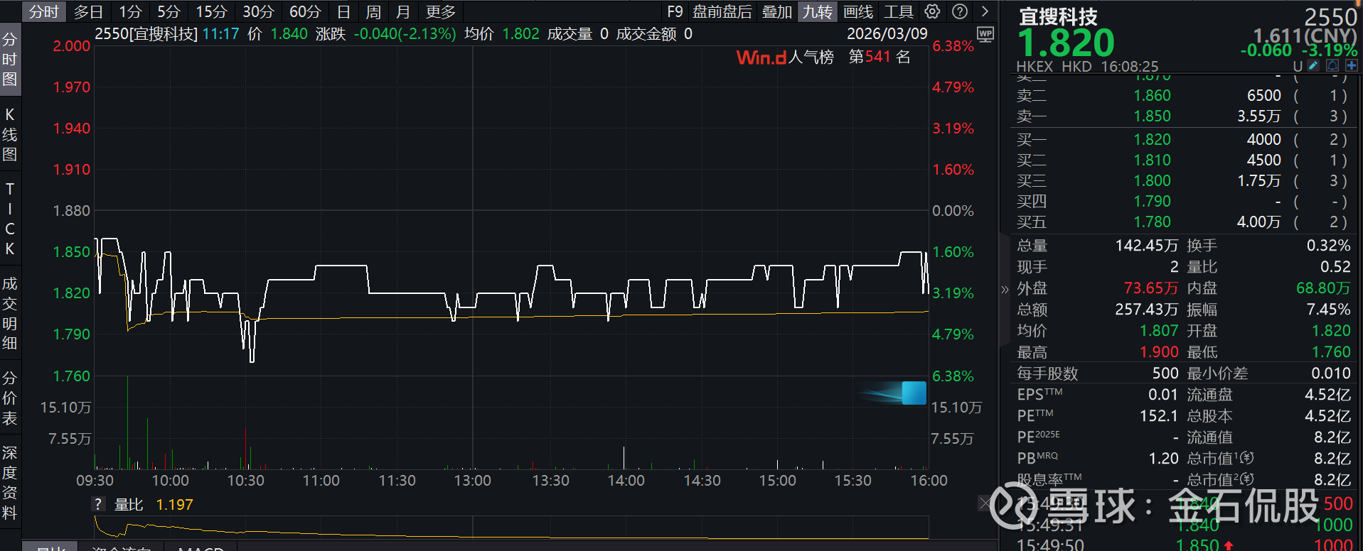
Task: Open the help question-mark icon in toolbar
Action: click(960, 11)
